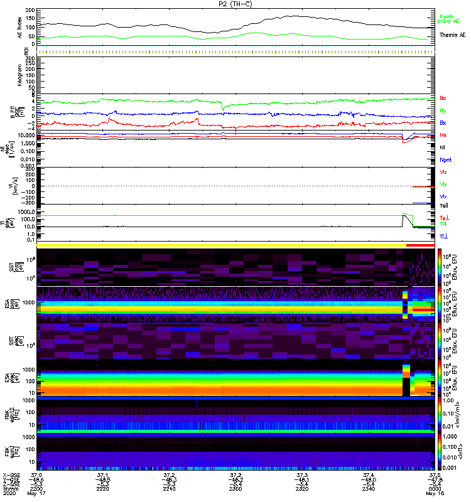Click the "2320" time tick label
This screenshot has width=471, height=502.
(x=302, y=489)
